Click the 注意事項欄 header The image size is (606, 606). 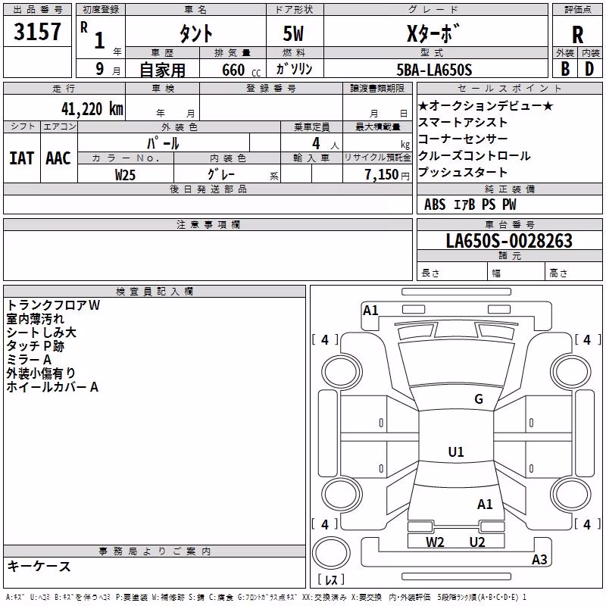(x=208, y=224)
